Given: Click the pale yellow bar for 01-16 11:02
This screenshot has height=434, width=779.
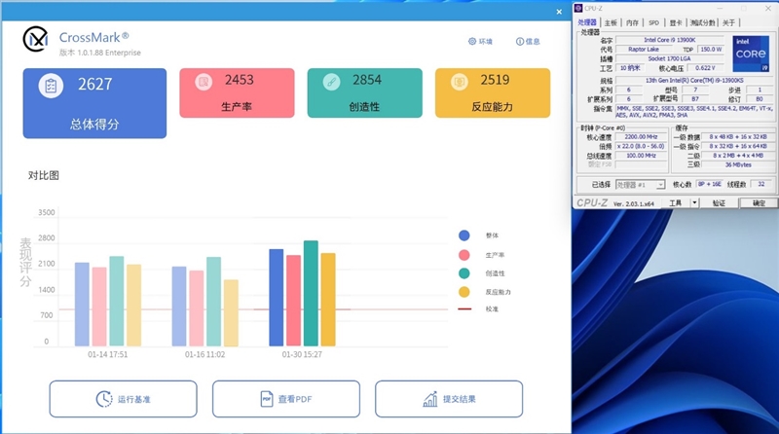Looking at the screenshot, I should 231,312.
